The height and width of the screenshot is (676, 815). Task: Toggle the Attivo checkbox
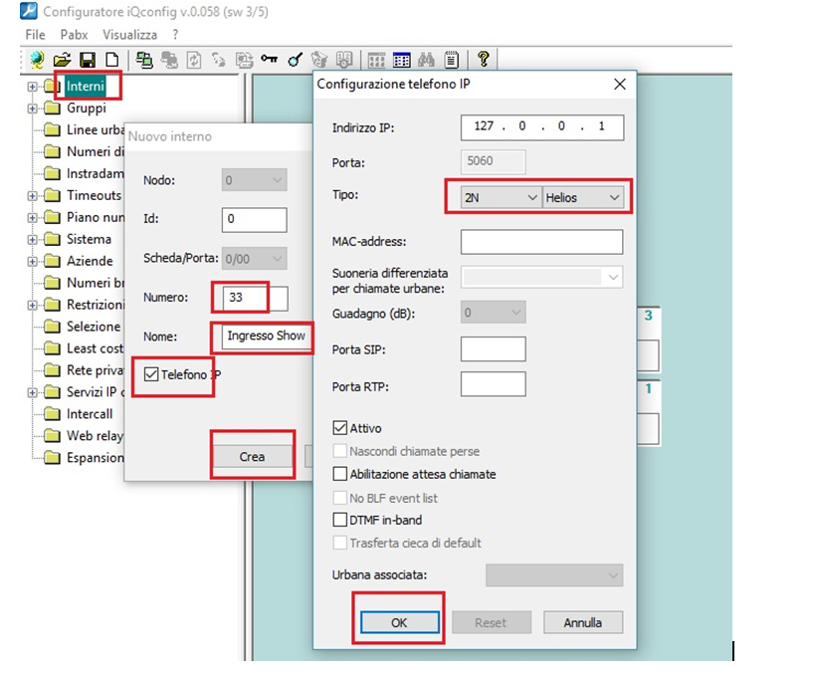[340, 429]
